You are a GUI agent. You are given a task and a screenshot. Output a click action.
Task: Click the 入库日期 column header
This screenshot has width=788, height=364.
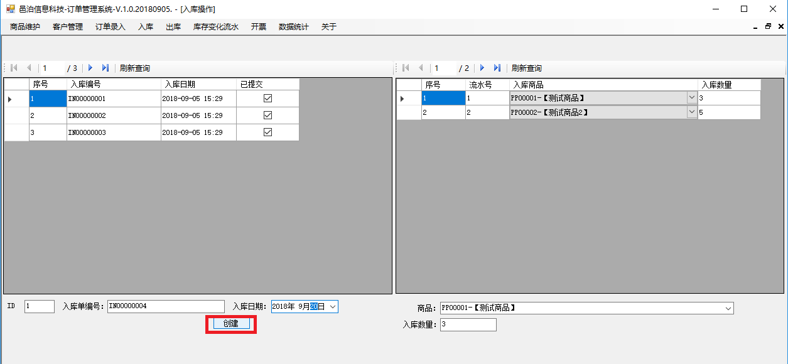(198, 84)
